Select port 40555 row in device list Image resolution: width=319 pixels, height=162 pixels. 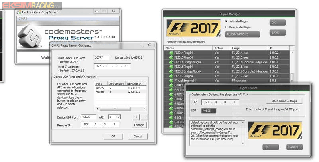pos(121,88)
